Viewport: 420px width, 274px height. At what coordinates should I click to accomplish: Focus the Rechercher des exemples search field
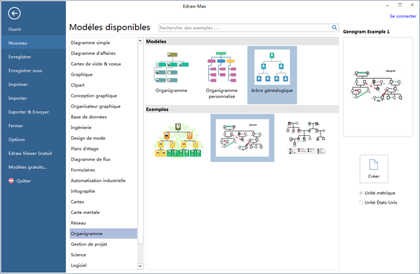[245, 28]
